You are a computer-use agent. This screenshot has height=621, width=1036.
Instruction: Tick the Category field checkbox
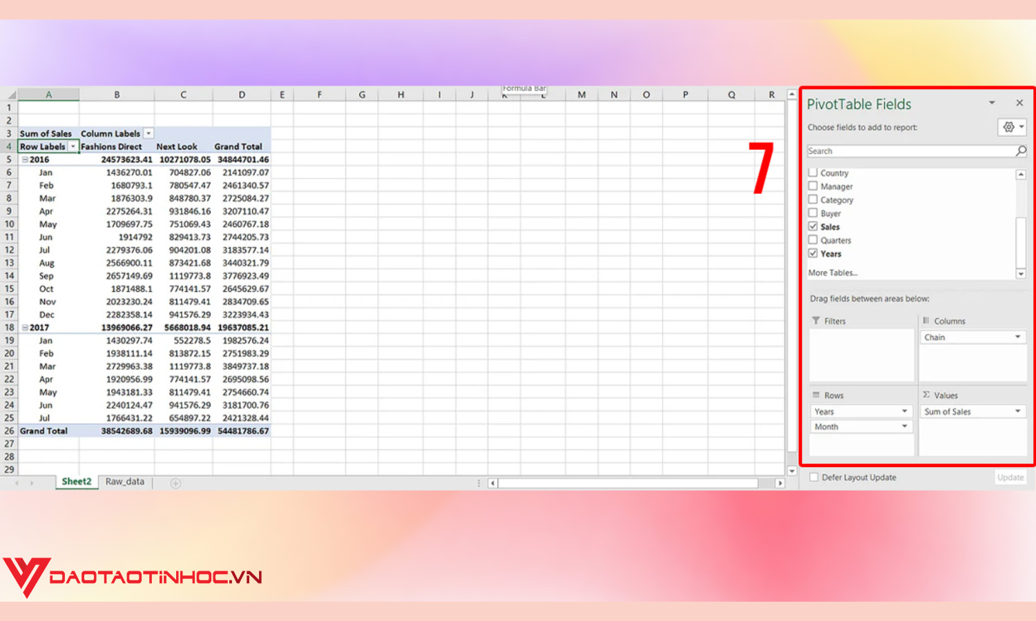click(813, 199)
